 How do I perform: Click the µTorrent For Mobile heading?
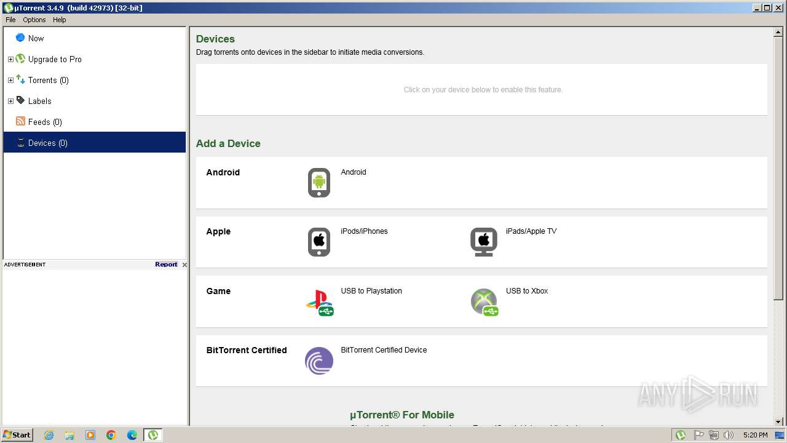tap(402, 415)
